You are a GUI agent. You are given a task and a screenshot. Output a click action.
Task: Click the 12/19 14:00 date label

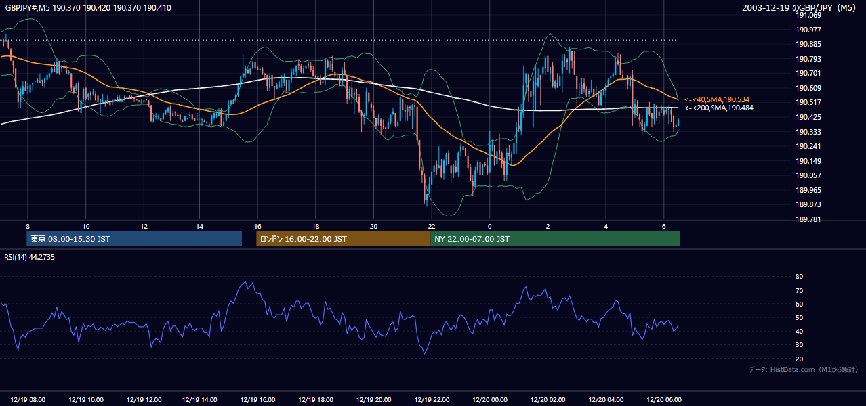pos(201,400)
